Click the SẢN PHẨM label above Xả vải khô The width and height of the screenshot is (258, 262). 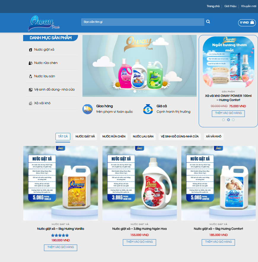228,91
